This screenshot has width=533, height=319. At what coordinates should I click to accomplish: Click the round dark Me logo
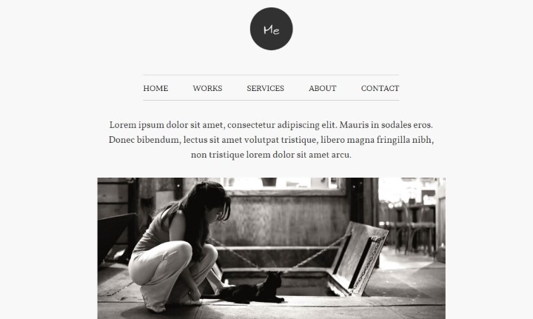tap(271, 29)
